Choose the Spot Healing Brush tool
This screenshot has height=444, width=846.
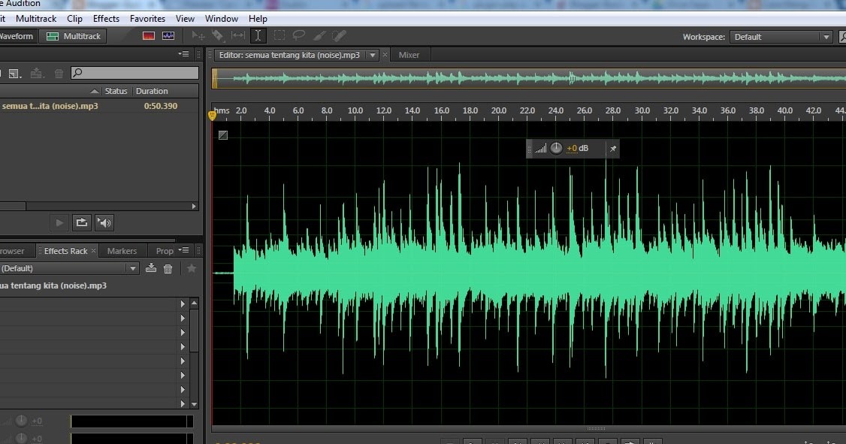pyautogui.click(x=339, y=35)
